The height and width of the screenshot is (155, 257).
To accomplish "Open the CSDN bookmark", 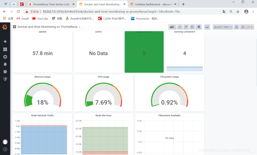I will 112,19.
